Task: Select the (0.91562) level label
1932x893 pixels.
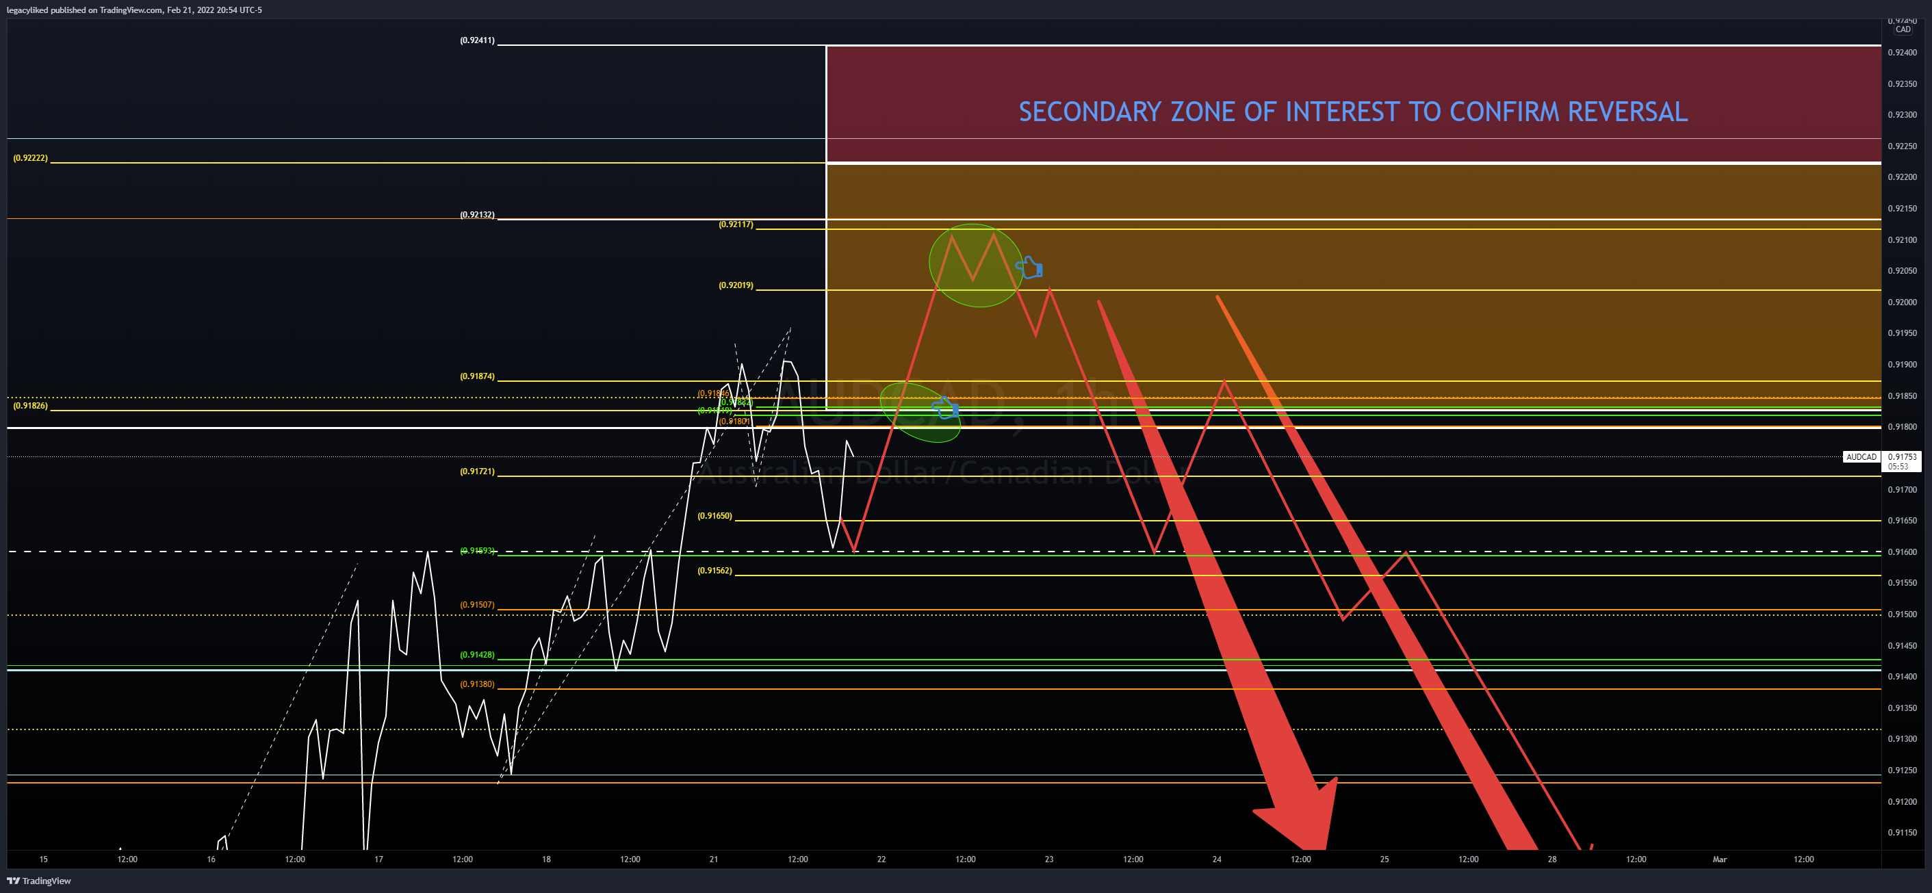Action: [x=714, y=571]
